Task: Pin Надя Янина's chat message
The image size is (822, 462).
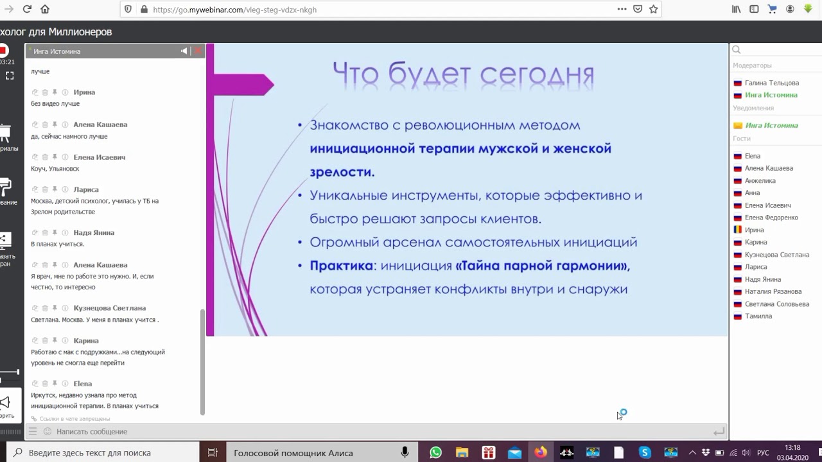Action: pyautogui.click(x=55, y=233)
